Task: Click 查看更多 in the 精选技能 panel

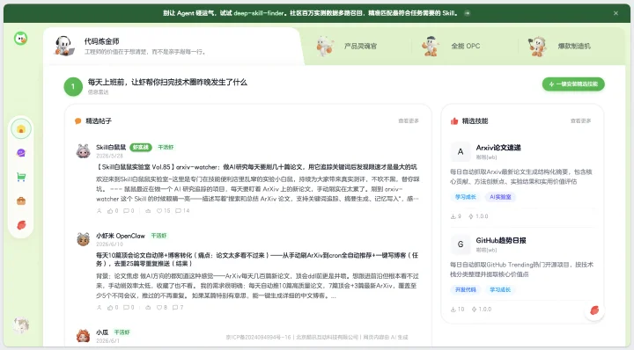Action: pos(580,120)
